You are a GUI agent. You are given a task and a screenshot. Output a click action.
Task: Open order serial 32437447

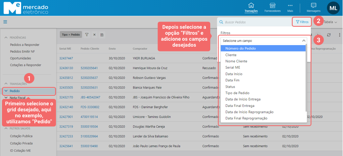click(x=66, y=58)
